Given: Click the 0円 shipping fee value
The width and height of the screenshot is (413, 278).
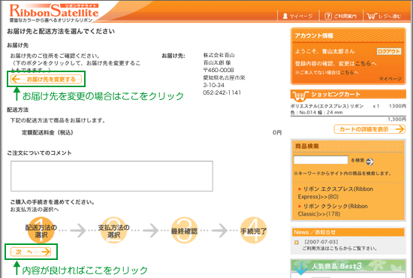Looking at the screenshot, I should [x=277, y=132].
